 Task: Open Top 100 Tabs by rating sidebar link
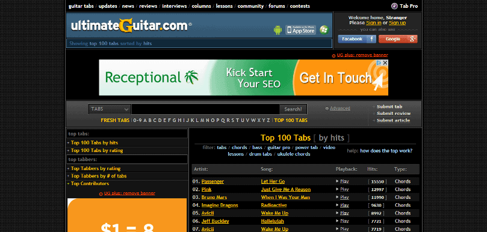tap(97, 150)
